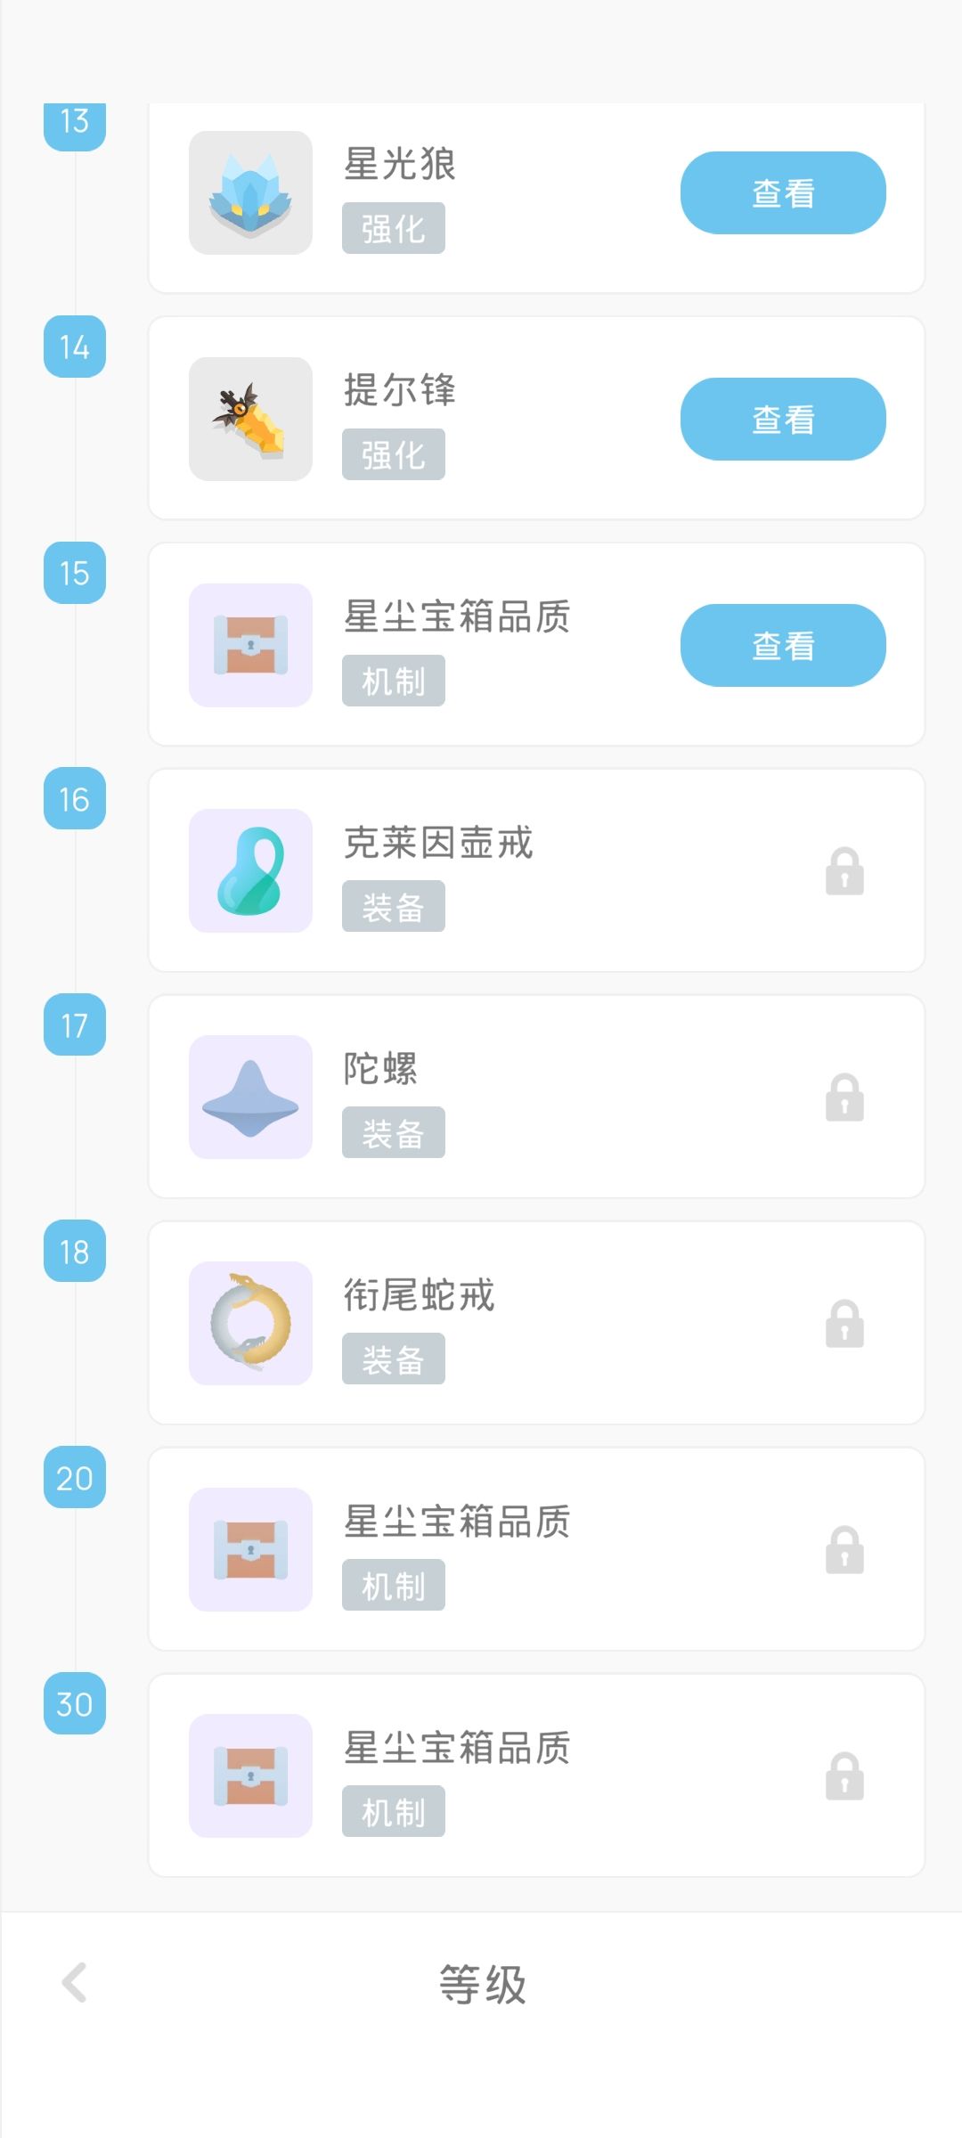Viewport: 962px width, 2138px height.
Task: Tap the level 20 treasure chest icon
Action: click(250, 1550)
